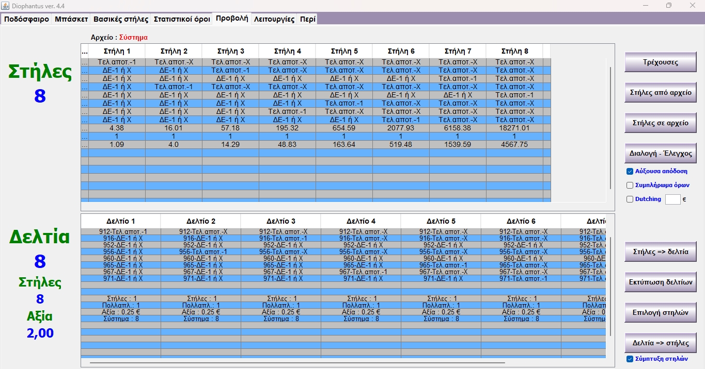Select the 48.83 value cell
Viewport: 705px width, 369px height.
(287, 144)
